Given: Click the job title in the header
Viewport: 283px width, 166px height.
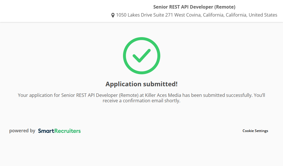Looking at the screenshot, I should pyautogui.click(x=194, y=7).
